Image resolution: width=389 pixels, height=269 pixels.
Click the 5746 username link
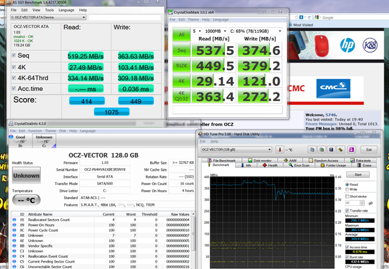[x=330, y=115]
